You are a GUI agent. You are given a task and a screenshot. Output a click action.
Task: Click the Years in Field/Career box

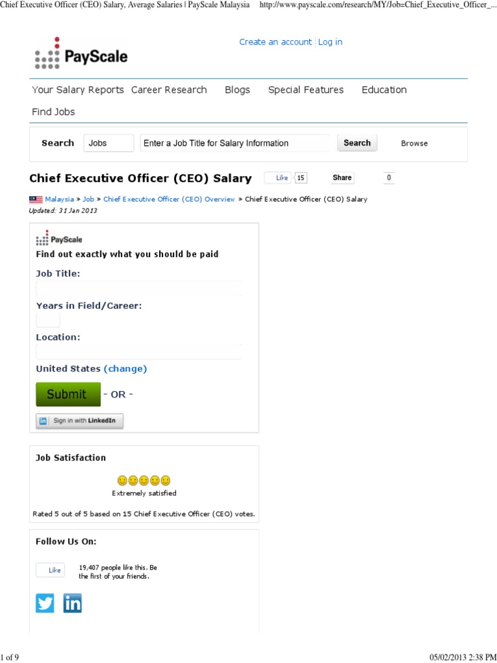point(48,320)
